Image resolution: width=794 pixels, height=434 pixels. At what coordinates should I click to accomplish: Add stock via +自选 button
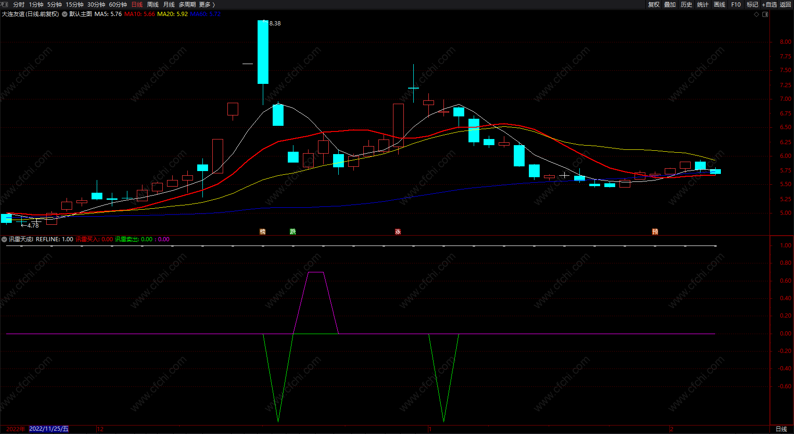click(769, 5)
